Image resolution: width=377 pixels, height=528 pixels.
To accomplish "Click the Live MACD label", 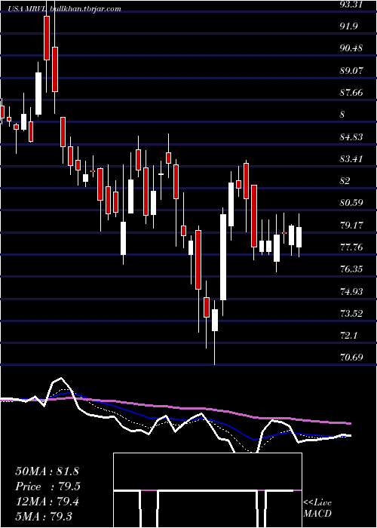I will (317, 508).
